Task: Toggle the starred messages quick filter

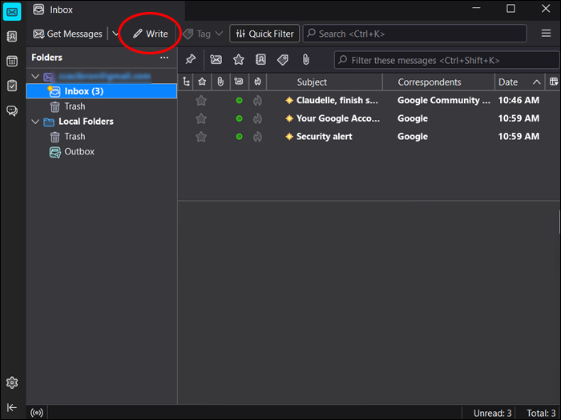Action: click(239, 60)
